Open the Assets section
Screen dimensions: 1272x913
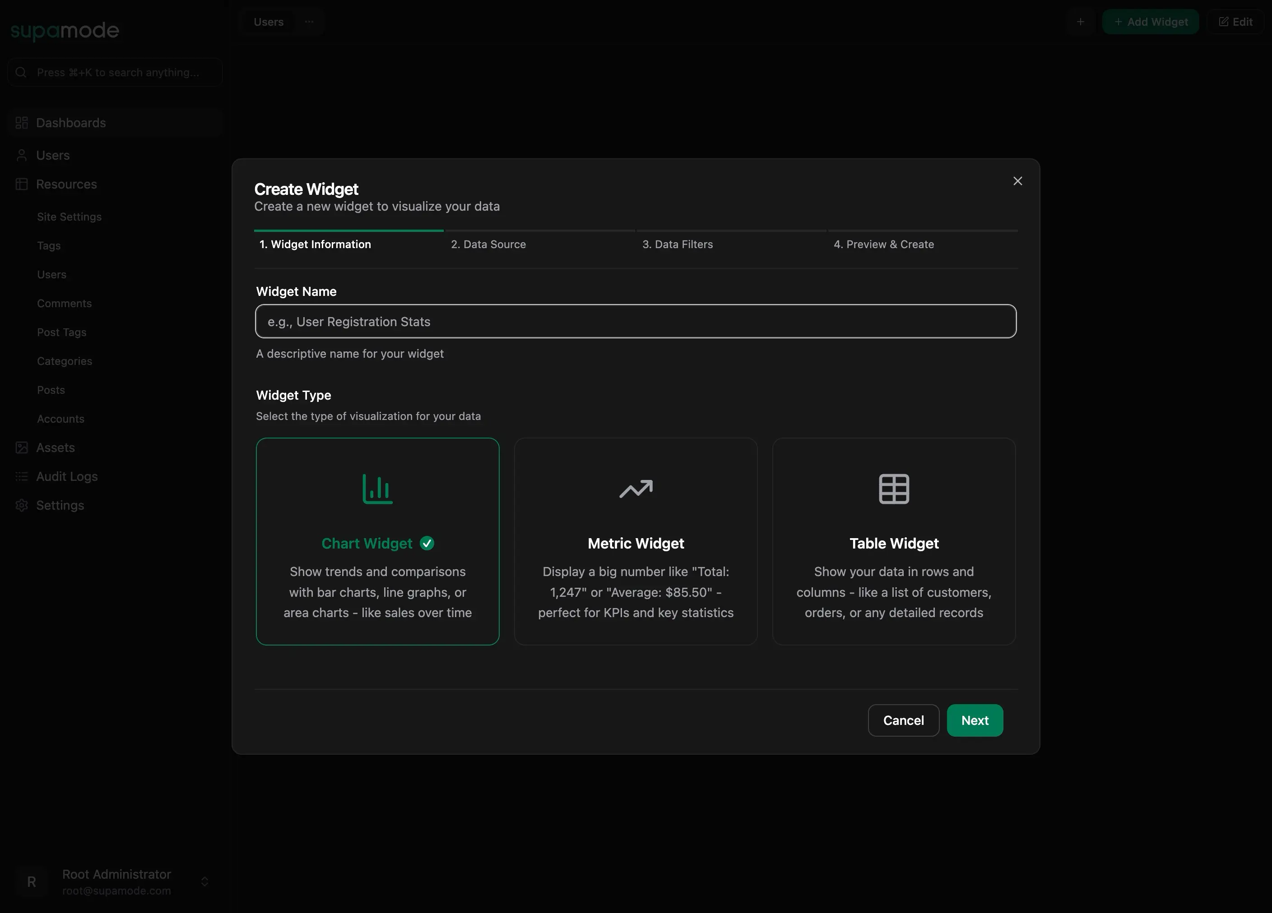click(x=56, y=447)
